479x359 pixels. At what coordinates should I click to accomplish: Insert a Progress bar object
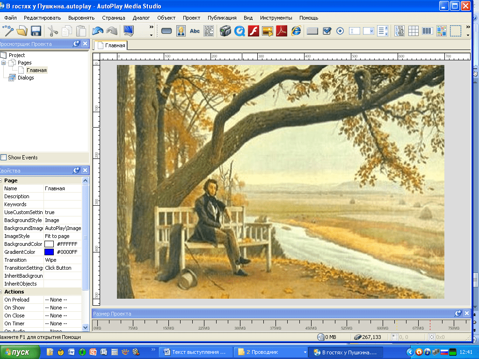pyautogui.click(x=427, y=31)
